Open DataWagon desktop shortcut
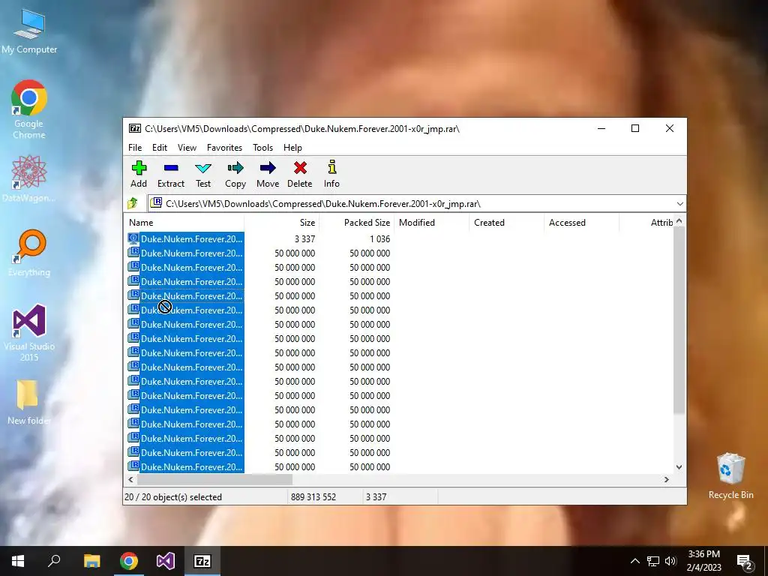 (x=29, y=178)
